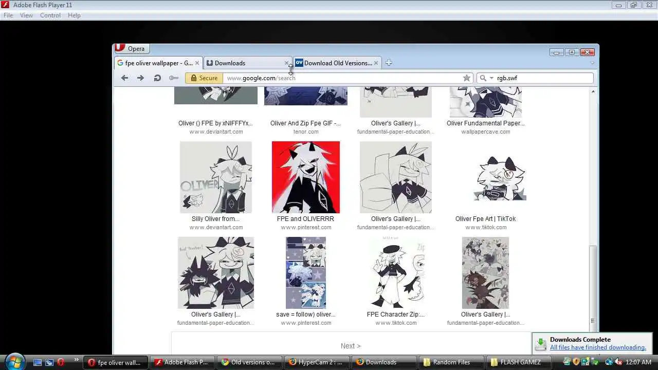Click the muted volume tray icon
Viewport: 658px width, 370px height.
[618, 362]
